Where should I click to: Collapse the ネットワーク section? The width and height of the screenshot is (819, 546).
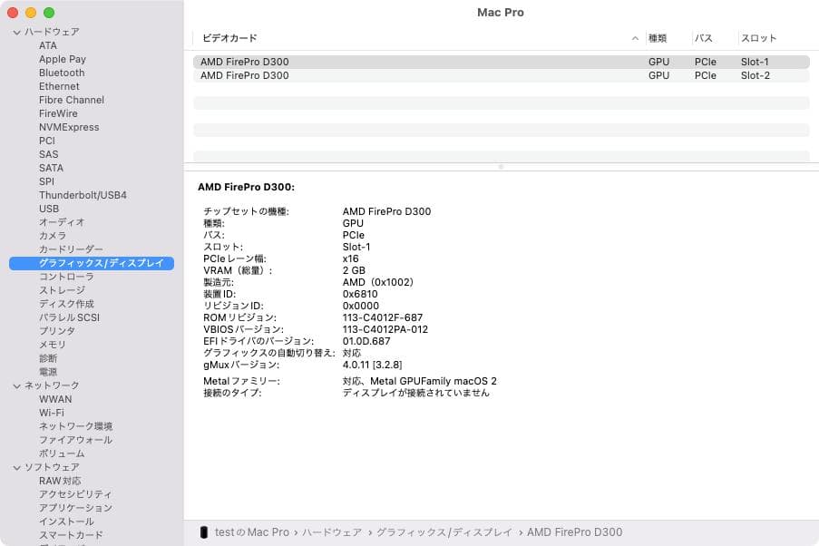(15, 385)
